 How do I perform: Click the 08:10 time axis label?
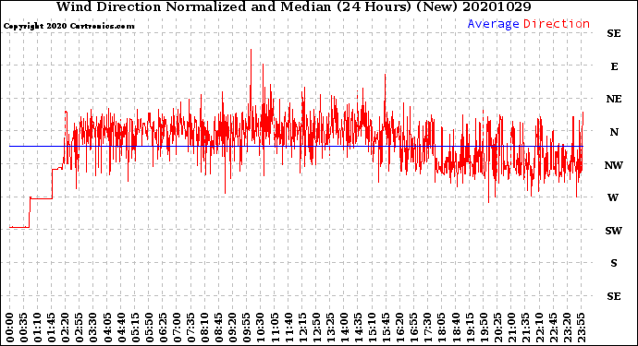click(204, 328)
